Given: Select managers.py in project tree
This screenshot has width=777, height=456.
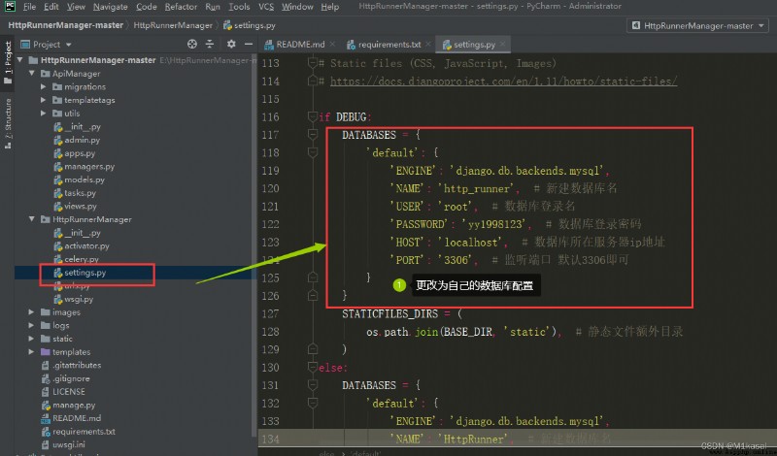Looking at the screenshot, I should [x=84, y=167].
